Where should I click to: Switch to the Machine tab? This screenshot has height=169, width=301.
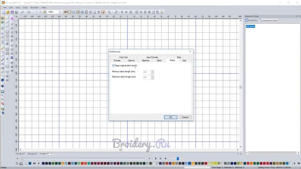(x=145, y=61)
